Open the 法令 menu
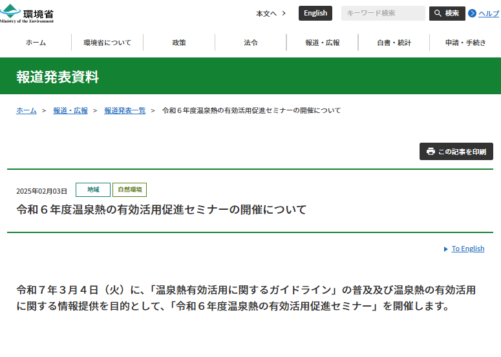The width and height of the screenshot is (501, 357). 251,43
